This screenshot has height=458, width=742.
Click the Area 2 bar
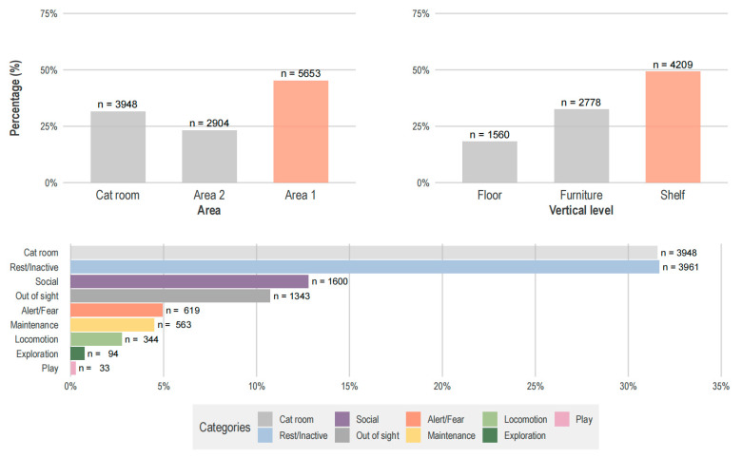click(x=209, y=157)
